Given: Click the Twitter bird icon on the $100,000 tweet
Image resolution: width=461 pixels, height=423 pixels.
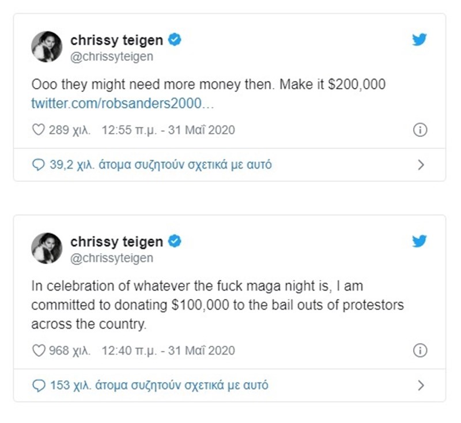Looking at the screenshot, I should (x=420, y=241).
